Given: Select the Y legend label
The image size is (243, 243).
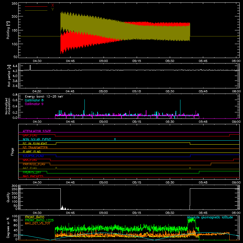Looking at the screenshot, I should [53, 9].
